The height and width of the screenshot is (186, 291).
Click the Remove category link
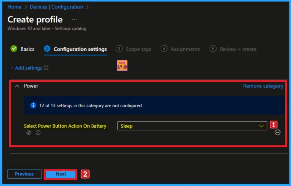tap(263, 86)
